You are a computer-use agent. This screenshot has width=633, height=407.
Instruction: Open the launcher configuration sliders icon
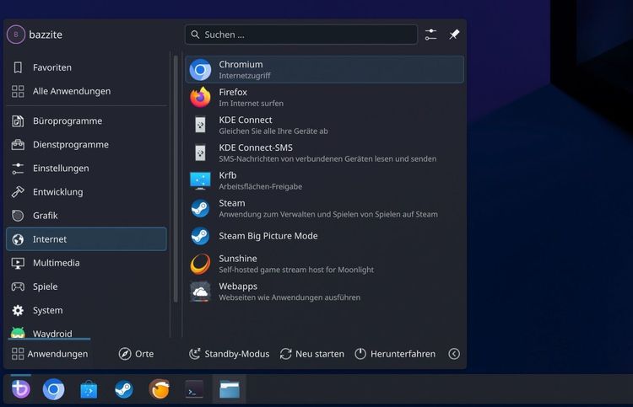[430, 35]
